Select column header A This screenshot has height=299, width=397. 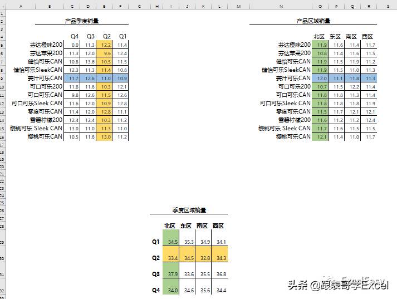pyautogui.click(x=21, y=6)
